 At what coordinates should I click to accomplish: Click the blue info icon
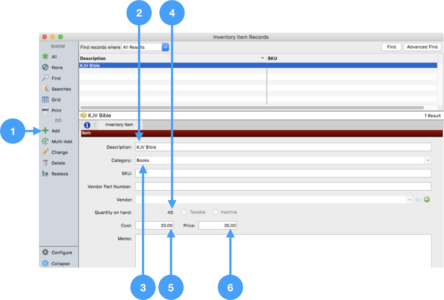click(x=87, y=125)
